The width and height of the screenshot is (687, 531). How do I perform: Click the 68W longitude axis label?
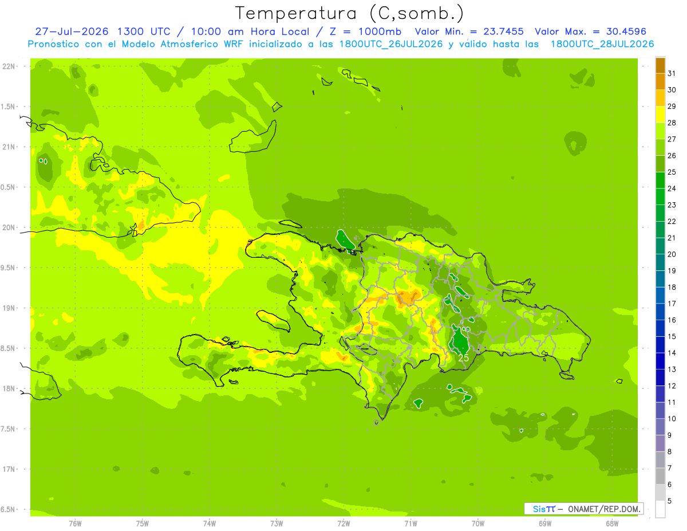tap(612, 523)
